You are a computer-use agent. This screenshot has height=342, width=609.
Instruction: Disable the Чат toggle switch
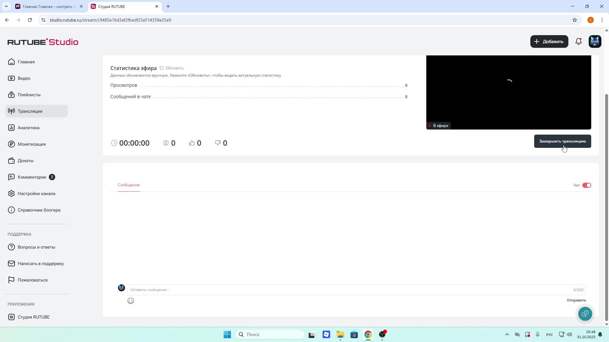coord(586,185)
